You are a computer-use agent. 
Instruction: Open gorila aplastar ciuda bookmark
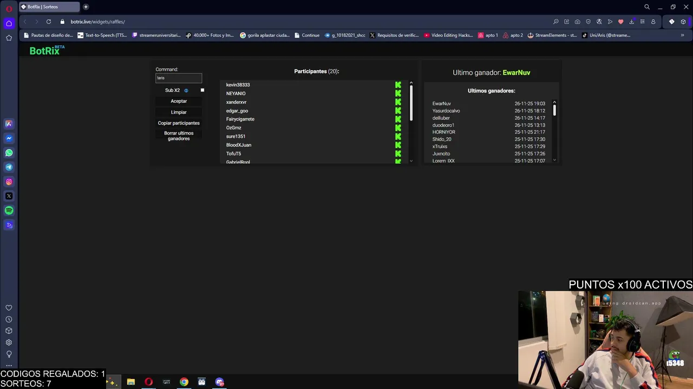click(x=265, y=35)
